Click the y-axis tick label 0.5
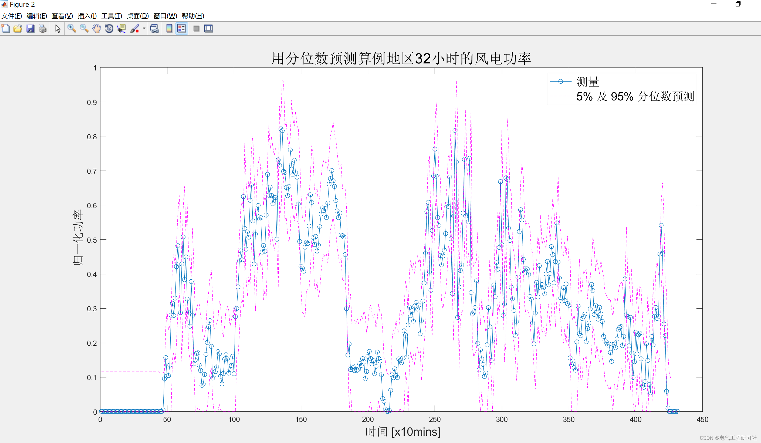Viewport: 761px width, 443px height. [x=92, y=240]
